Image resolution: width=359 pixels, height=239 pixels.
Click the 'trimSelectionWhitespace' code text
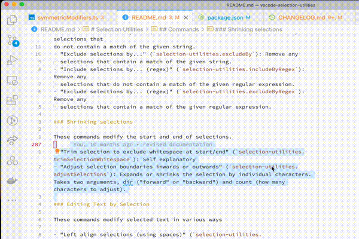pos(92,160)
